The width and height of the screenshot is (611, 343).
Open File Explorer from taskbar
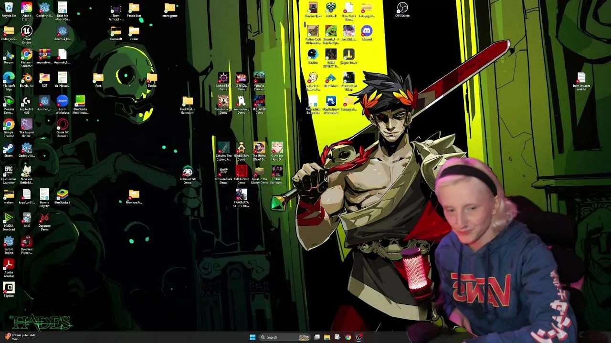click(327, 337)
